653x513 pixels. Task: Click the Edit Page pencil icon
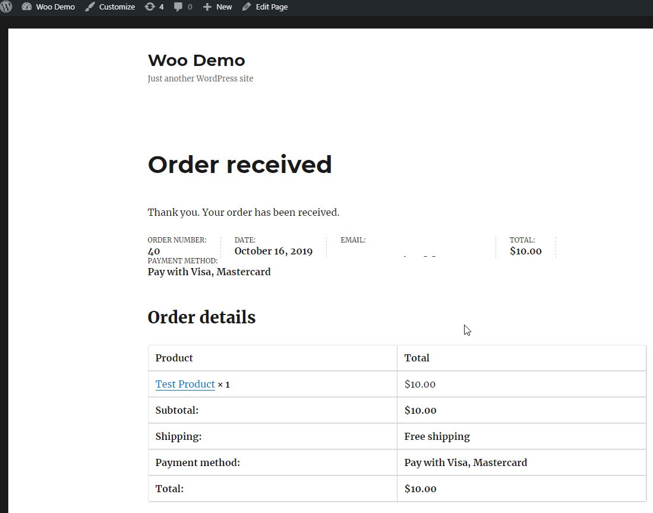[247, 7]
